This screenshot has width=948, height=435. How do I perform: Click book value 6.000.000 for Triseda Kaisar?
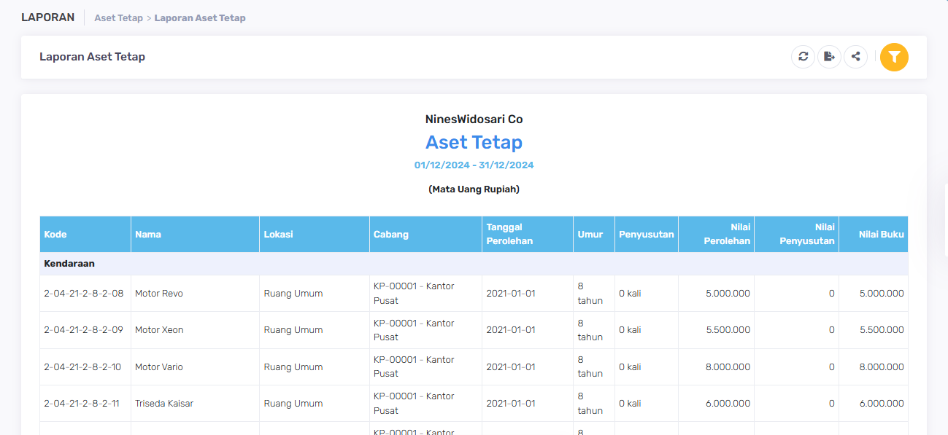pyautogui.click(x=882, y=404)
